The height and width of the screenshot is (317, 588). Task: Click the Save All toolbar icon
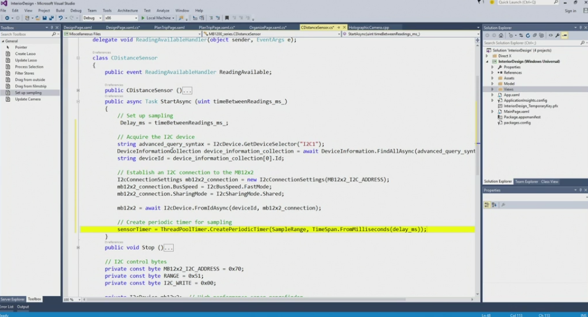coord(51,18)
